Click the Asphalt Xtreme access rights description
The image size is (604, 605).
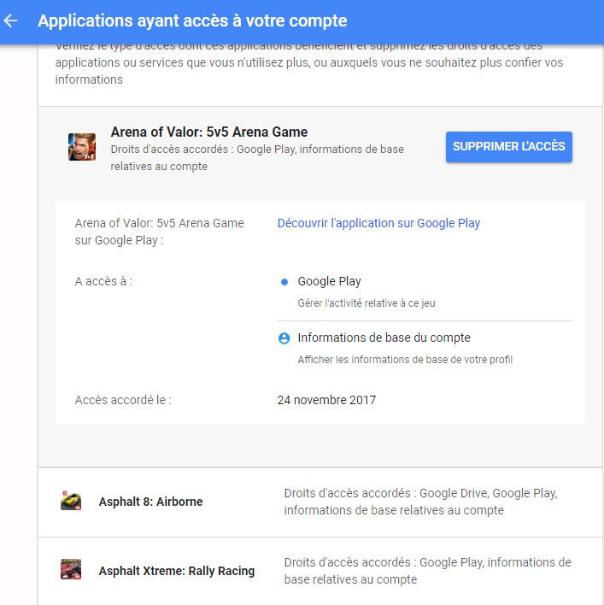tap(427, 571)
